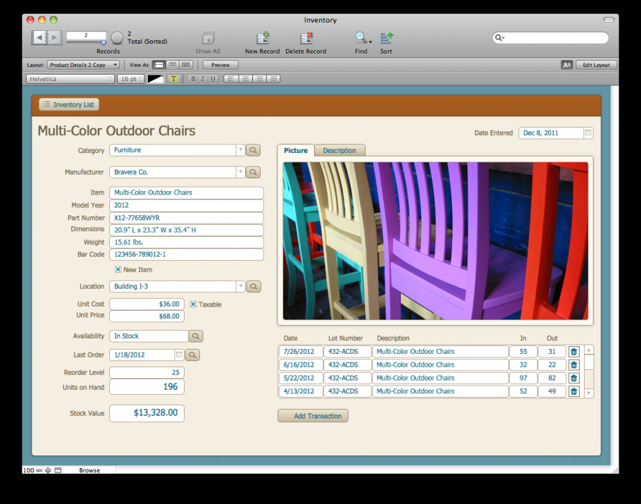
Task: Toggle the Taxable checkbox
Action: point(194,305)
